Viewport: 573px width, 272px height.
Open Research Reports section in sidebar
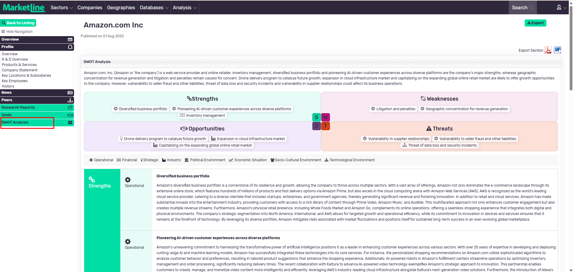pos(18,107)
